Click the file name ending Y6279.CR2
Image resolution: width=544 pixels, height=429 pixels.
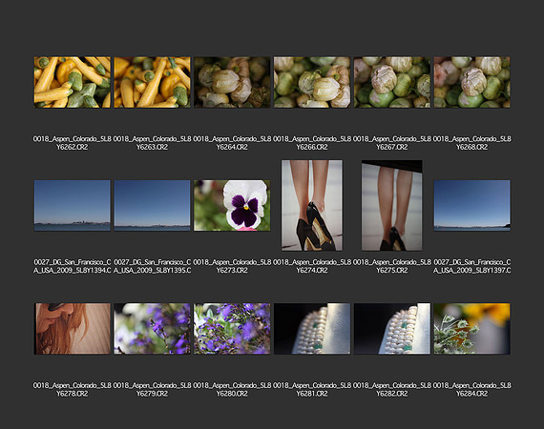tap(153, 389)
